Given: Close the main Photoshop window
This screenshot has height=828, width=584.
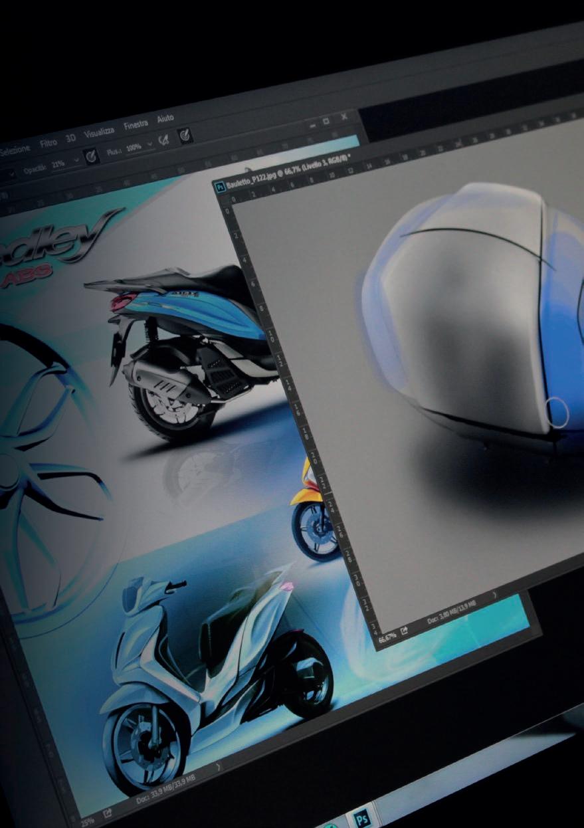Looking at the screenshot, I should (x=344, y=117).
